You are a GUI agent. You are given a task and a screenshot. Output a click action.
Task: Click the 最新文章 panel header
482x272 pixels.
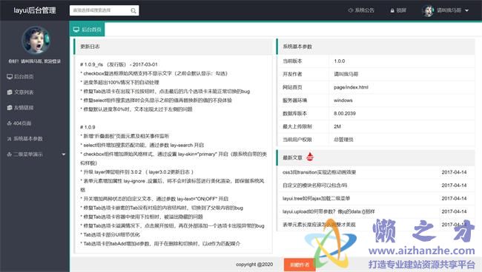pyautogui.click(x=376, y=157)
